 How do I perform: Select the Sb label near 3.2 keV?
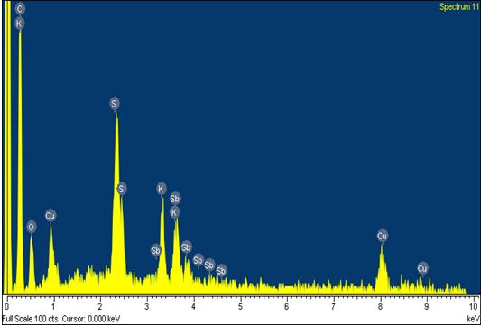pos(156,250)
